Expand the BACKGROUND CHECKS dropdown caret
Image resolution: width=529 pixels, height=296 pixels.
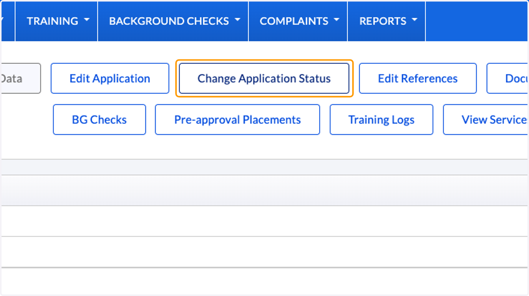click(238, 20)
